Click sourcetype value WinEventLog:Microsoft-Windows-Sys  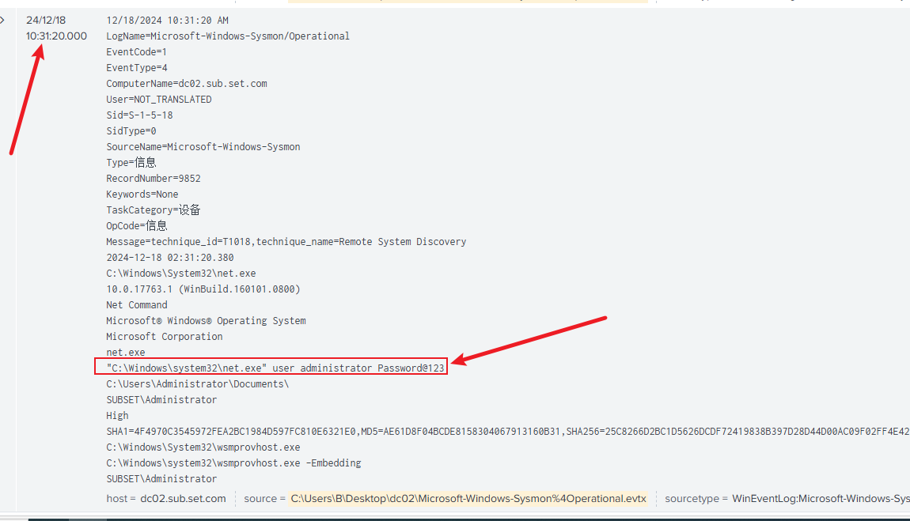(x=821, y=498)
